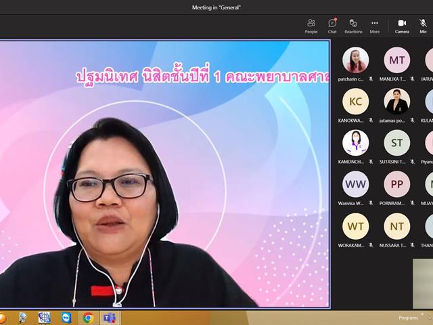Click muted mic icon beside WORAKAM
433x325 pixels.
(371, 245)
